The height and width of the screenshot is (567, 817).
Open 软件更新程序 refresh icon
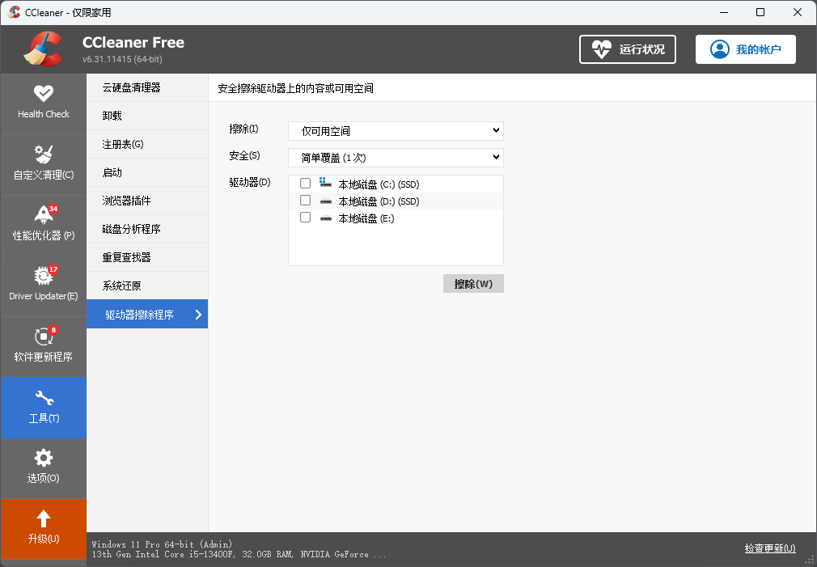point(43,336)
